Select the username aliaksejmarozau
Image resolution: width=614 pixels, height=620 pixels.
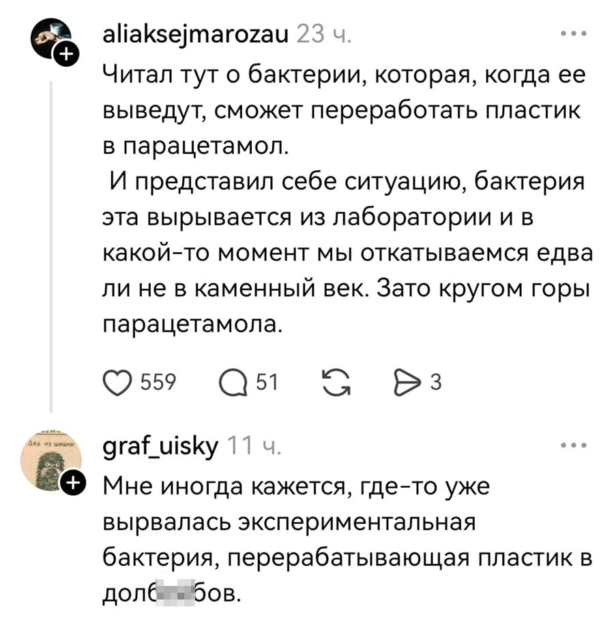(194, 33)
